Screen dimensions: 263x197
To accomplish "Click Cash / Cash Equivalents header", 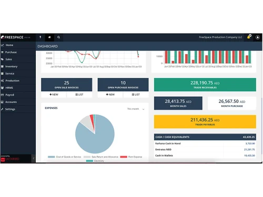I will click(x=205, y=137).
